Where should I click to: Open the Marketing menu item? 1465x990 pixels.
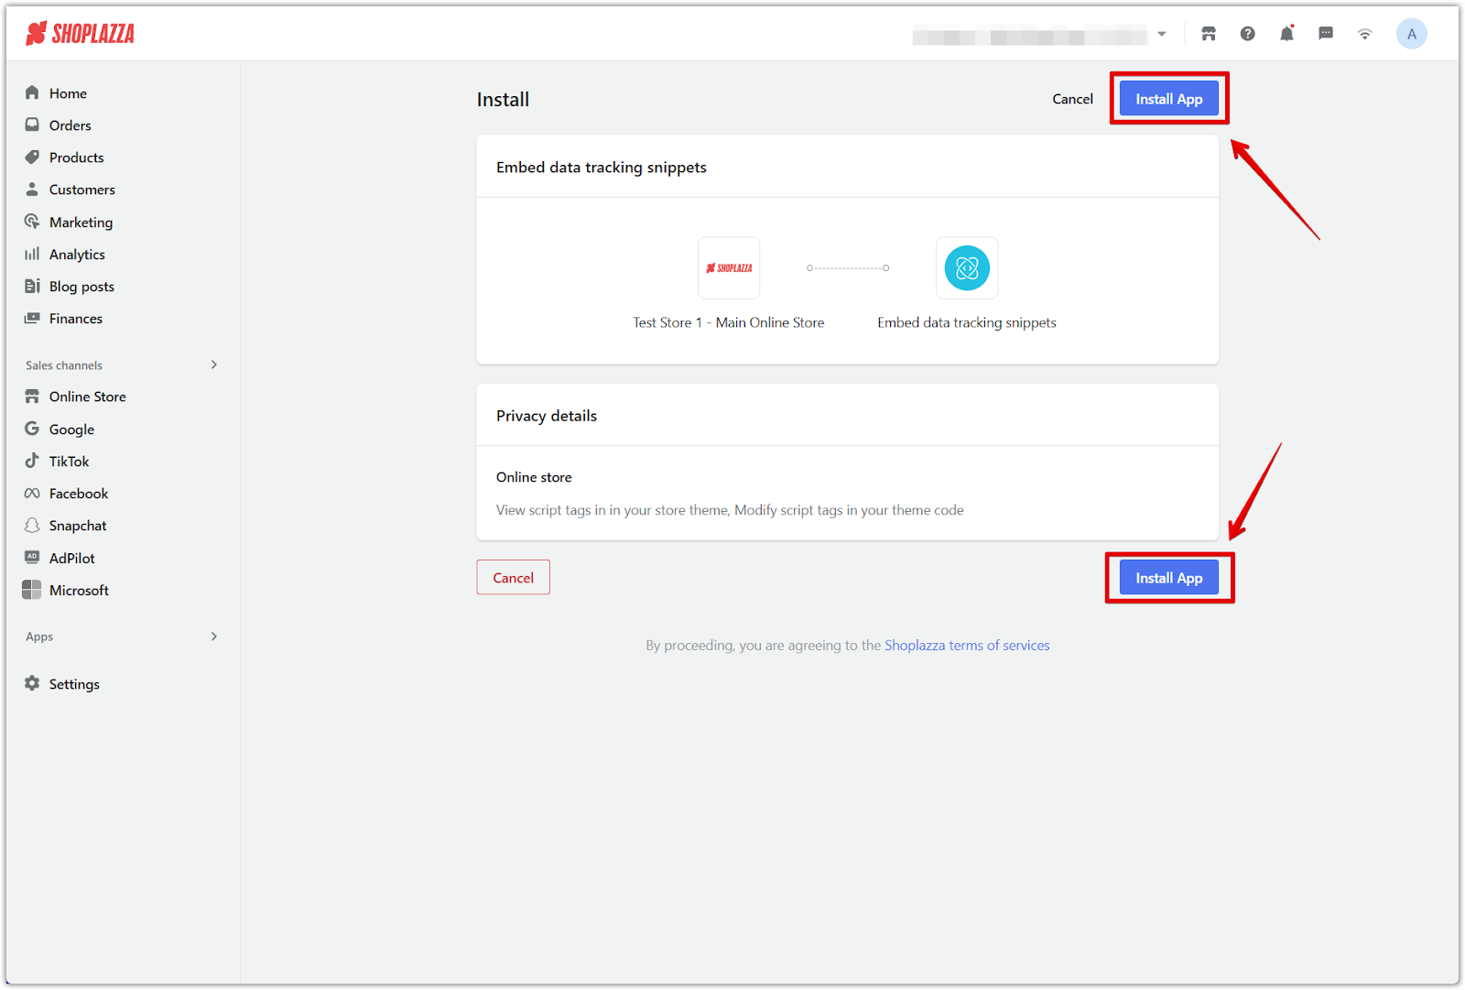point(81,223)
